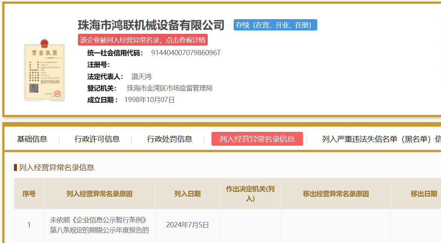Screen dimensions: 441x243
Task: Click the row 1 listing reason text
Action: [x=99, y=225]
